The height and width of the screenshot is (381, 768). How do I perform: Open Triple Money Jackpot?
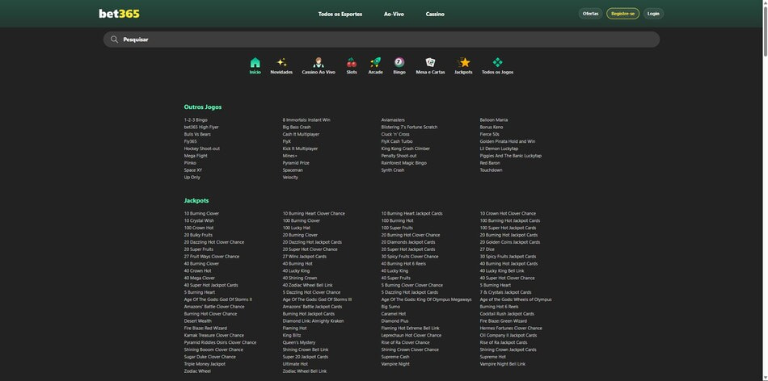[205, 364]
